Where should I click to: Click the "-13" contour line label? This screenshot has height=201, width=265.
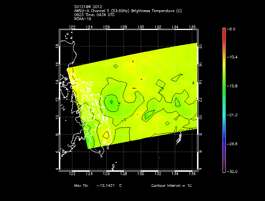[124, 120]
